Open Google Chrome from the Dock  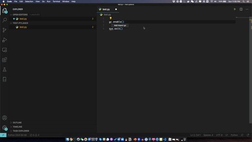[x=71, y=139]
